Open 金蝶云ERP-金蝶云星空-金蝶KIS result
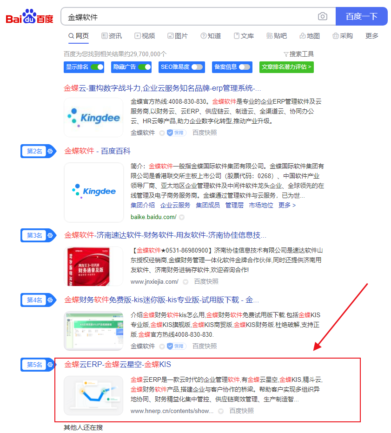The height and width of the screenshot is (433, 391). (x=118, y=365)
